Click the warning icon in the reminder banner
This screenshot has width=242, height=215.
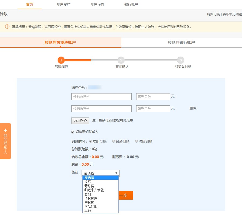pos(6,27)
